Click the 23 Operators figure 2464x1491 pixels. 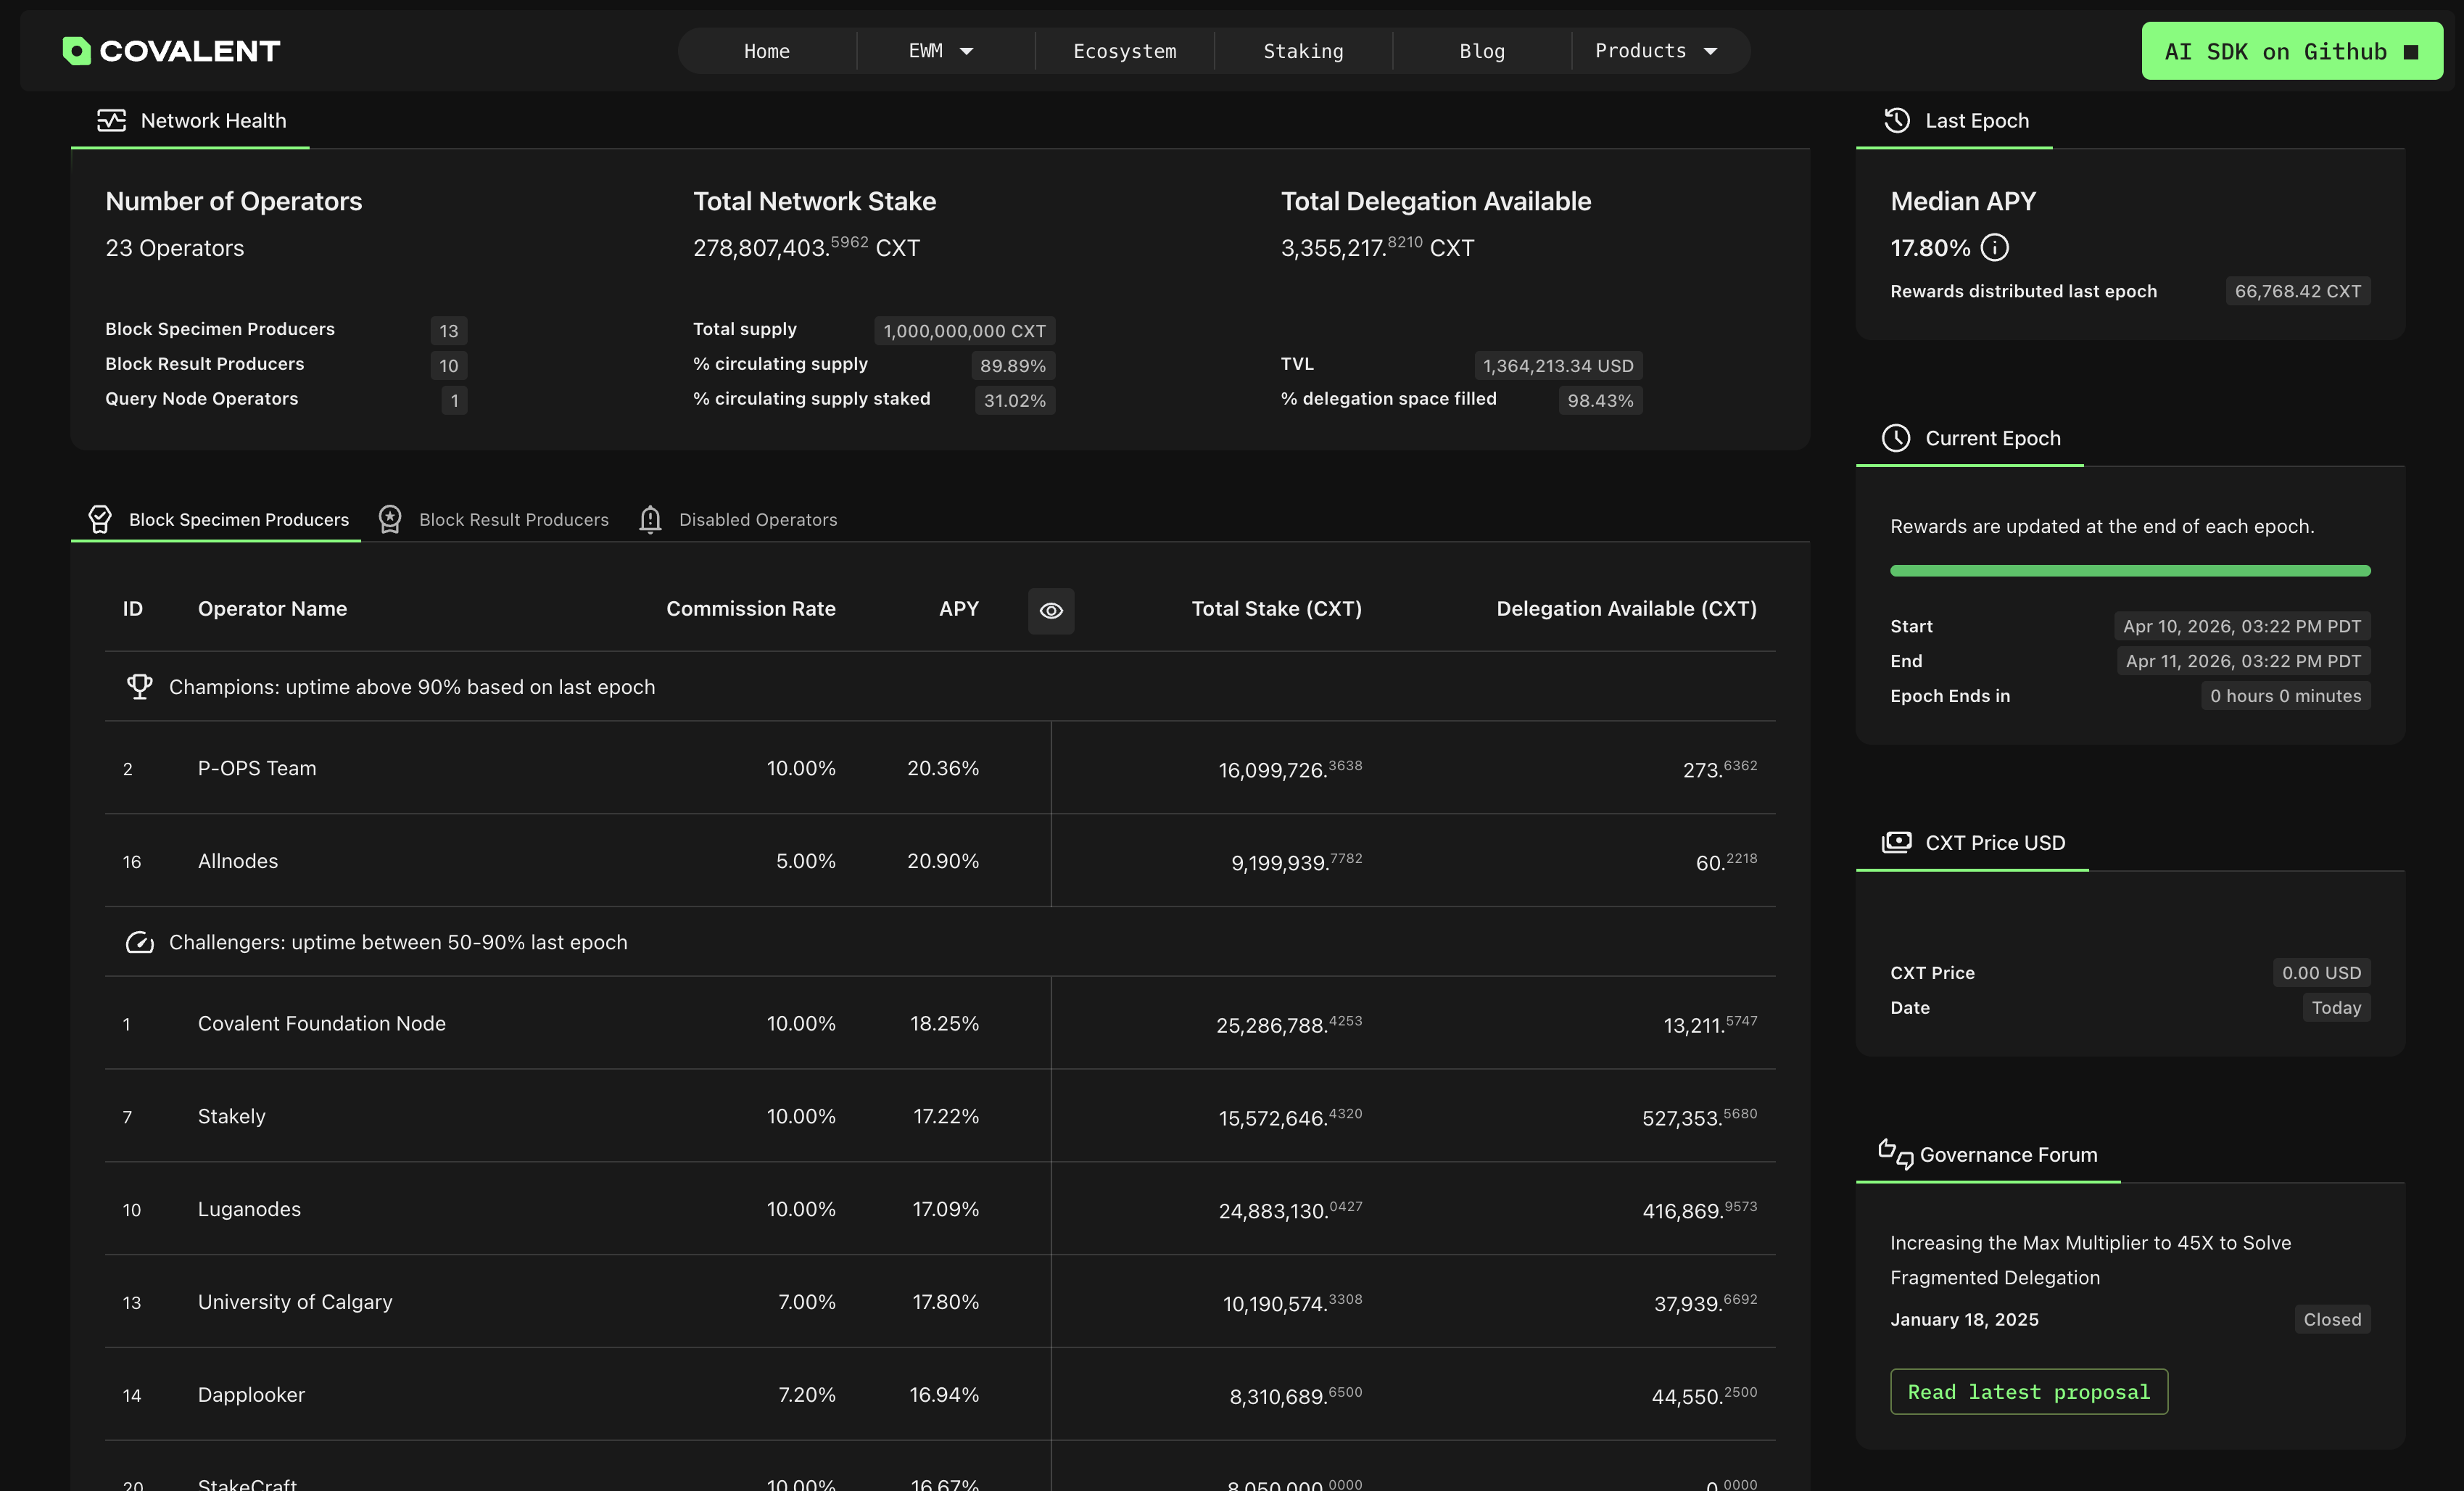(175, 248)
